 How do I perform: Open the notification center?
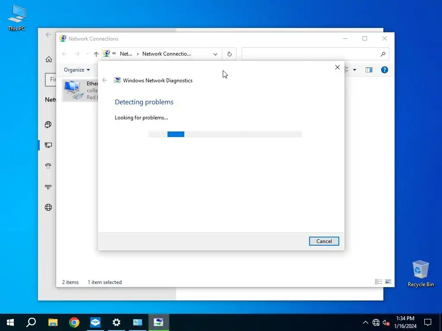coord(428,322)
